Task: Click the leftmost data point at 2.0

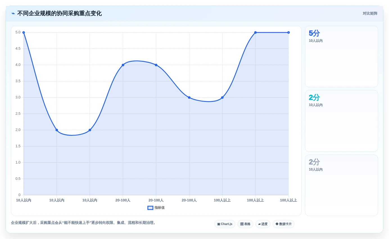Action: pos(57,130)
